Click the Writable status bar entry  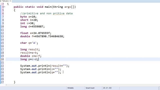point(70,88)
